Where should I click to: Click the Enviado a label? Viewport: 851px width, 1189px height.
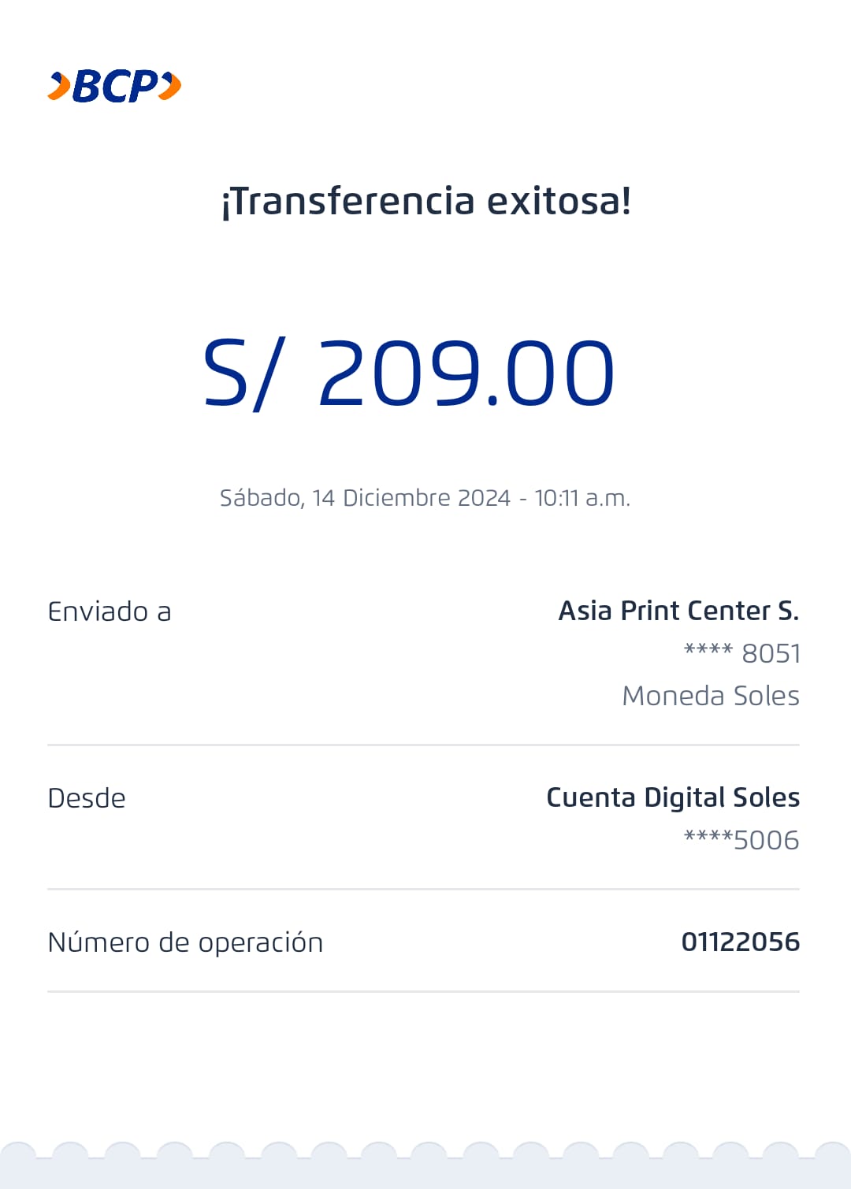(x=110, y=611)
